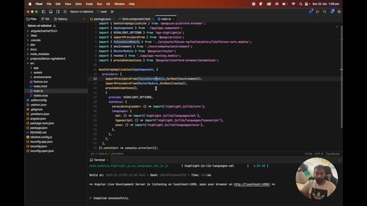Toggle the bottom panel layout button
The image size is (367, 206).
(x=50, y=11)
